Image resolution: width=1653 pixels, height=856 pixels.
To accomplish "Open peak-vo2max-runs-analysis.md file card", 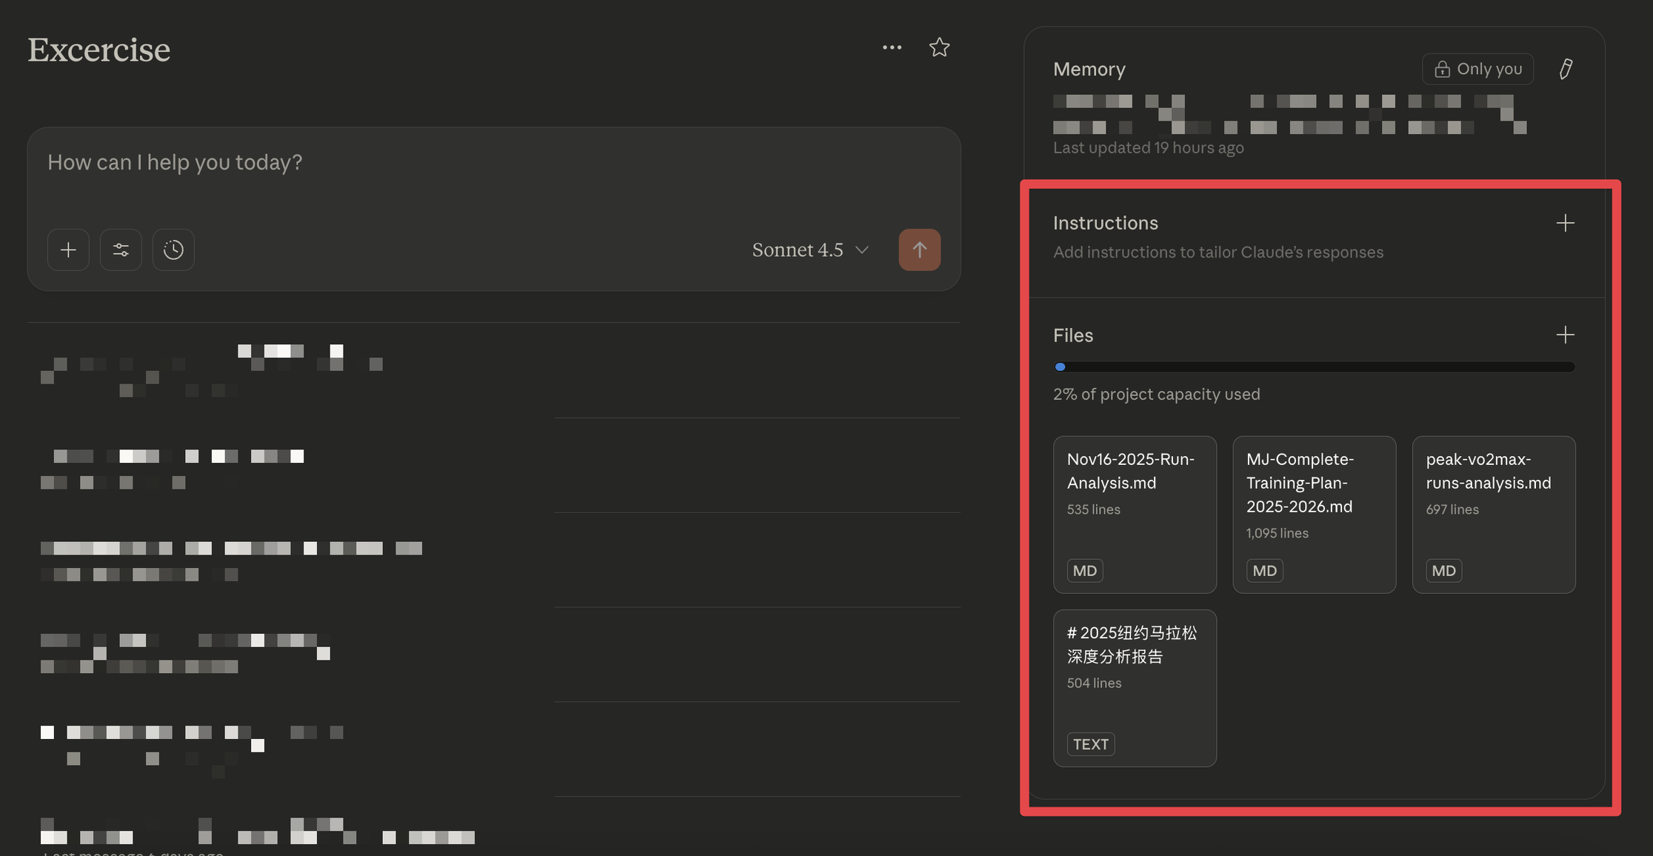I will 1494,515.
